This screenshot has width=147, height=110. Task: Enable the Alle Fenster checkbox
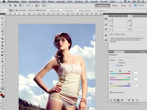point(27,10)
